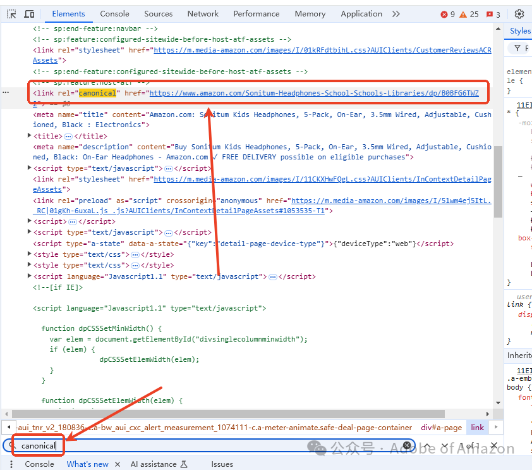This screenshot has width=532, height=470.
Task: Click the ellipsis in the plain script element
Action: pyautogui.click(x=73, y=222)
